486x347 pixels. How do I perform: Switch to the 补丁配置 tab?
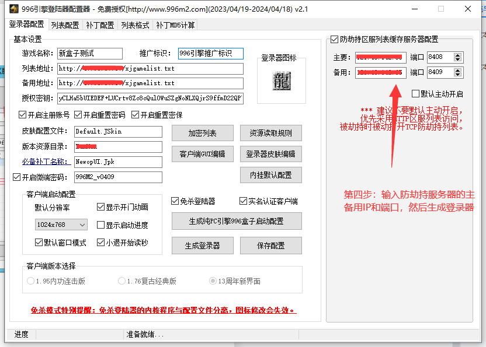click(x=100, y=25)
